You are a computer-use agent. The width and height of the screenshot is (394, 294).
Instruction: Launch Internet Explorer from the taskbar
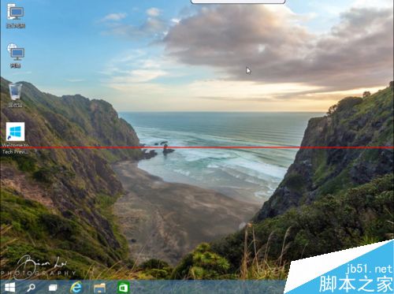click(x=76, y=287)
